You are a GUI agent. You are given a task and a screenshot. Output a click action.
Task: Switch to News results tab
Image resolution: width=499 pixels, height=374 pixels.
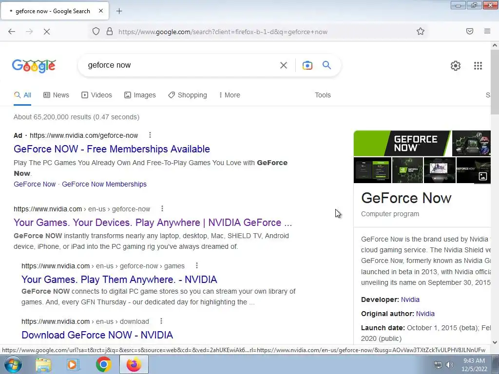point(57,95)
